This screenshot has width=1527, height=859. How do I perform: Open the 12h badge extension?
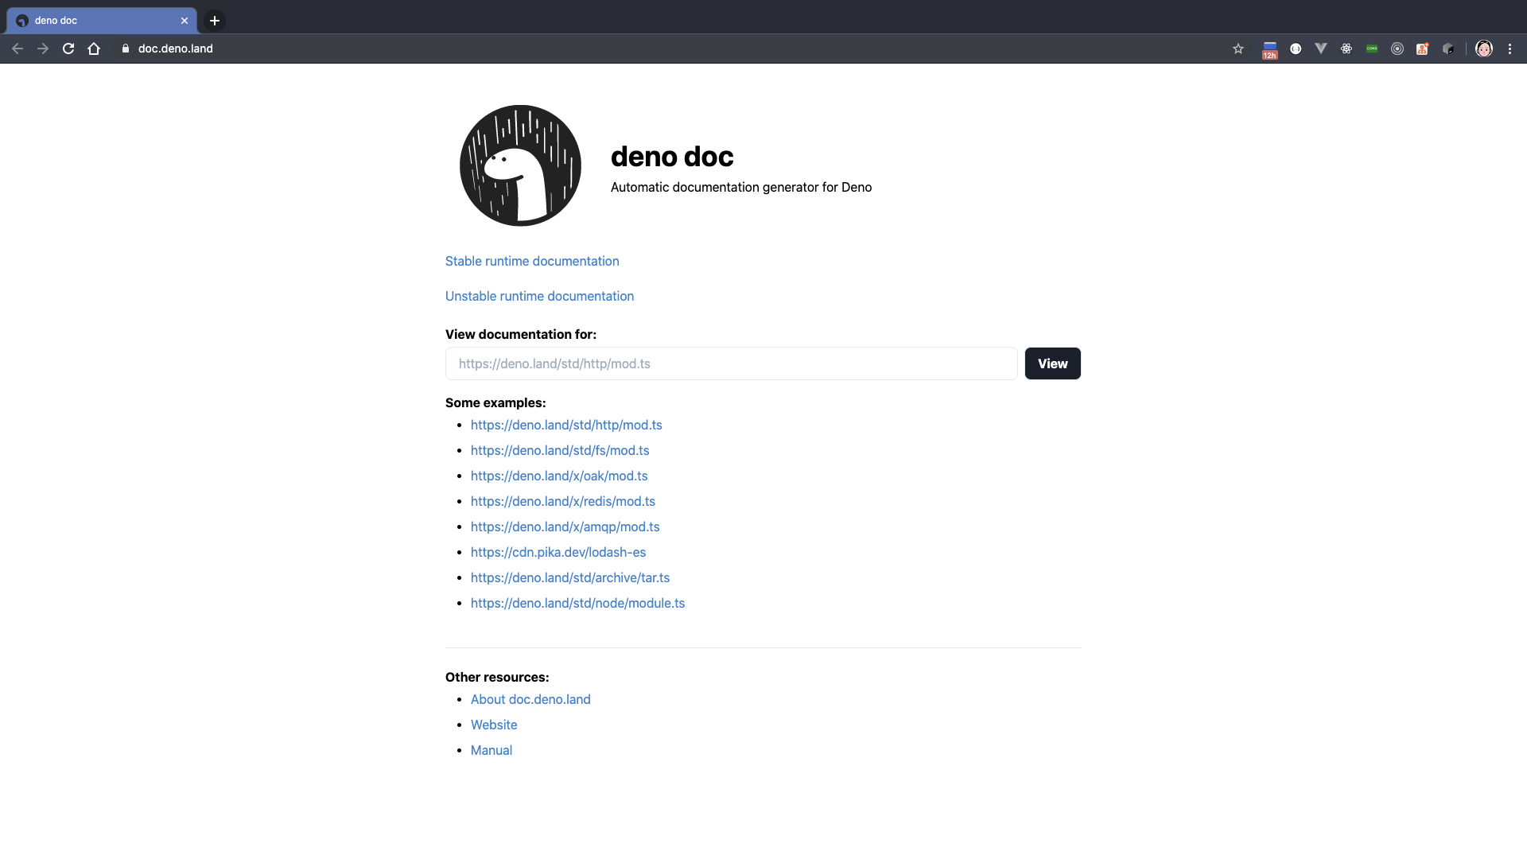pyautogui.click(x=1270, y=50)
